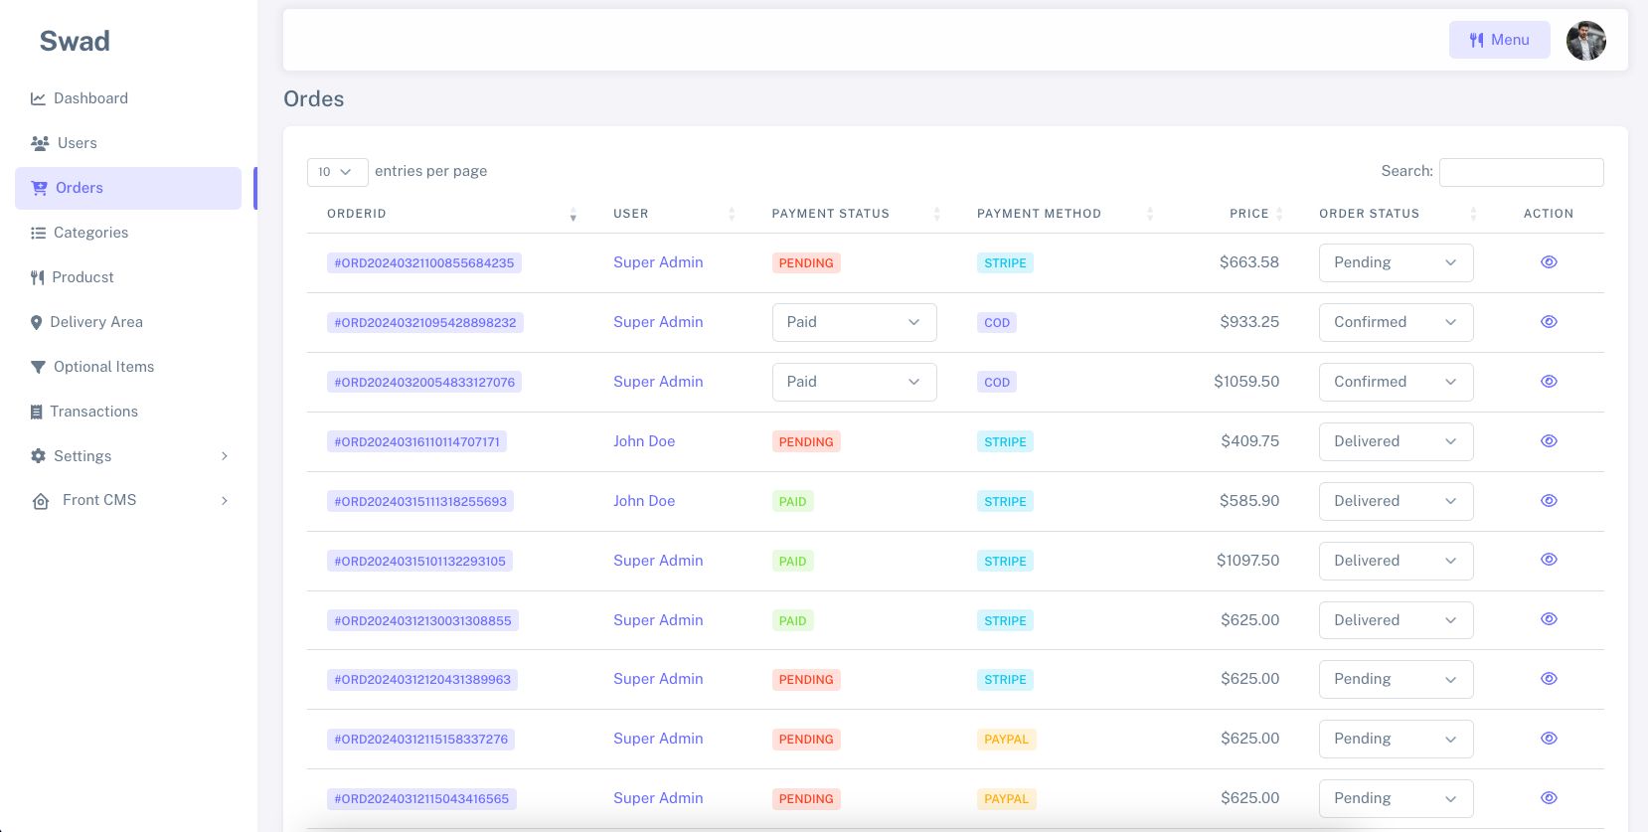Open the Producst sidebar menu item

click(x=82, y=277)
